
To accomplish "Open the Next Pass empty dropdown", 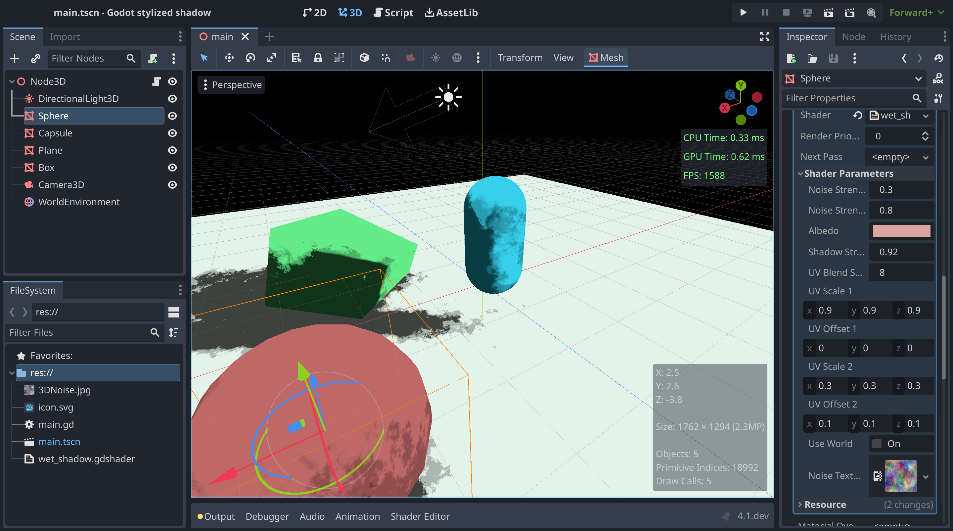I will point(899,157).
